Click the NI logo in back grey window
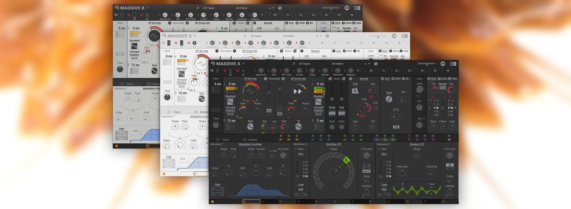 [357, 8]
